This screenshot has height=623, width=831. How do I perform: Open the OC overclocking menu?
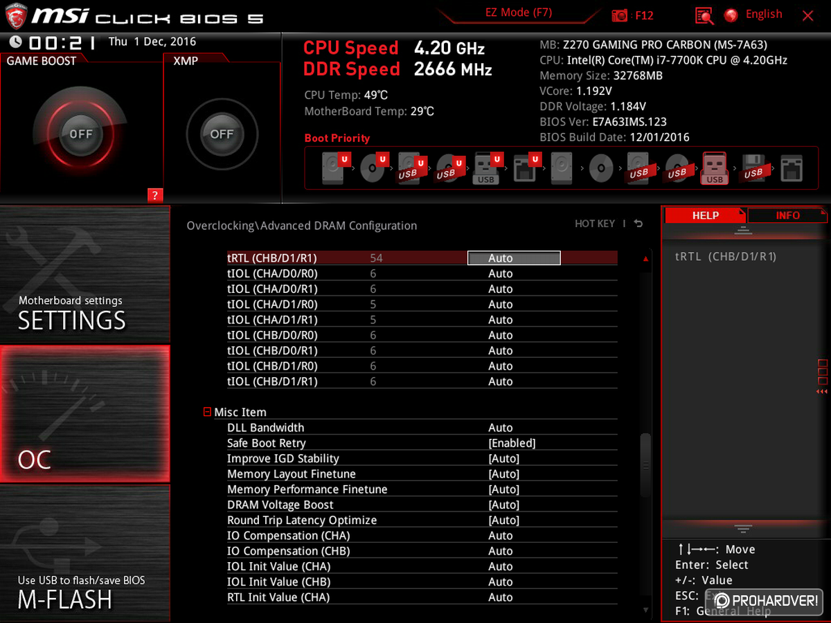84,414
